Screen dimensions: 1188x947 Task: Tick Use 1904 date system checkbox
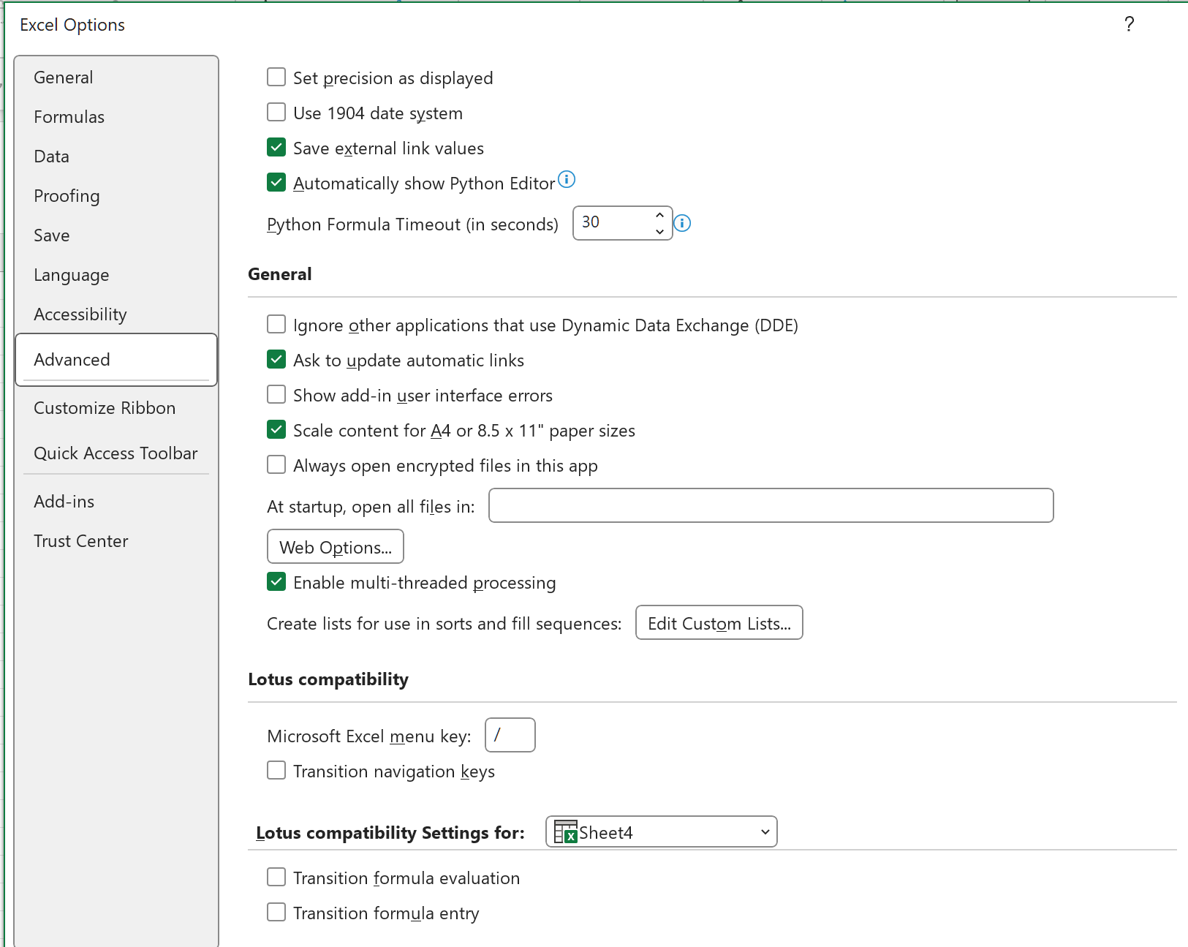[x=276, y=113]
